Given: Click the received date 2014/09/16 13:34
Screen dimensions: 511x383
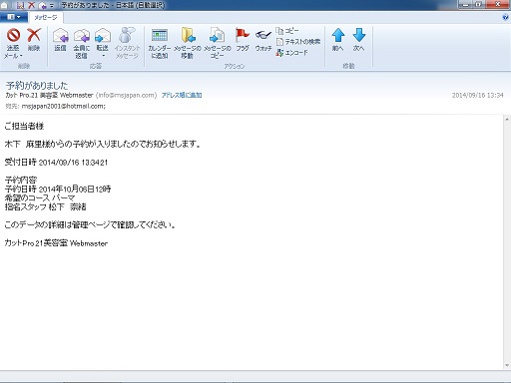Looking at the screenshot, I should click(478, 95).
